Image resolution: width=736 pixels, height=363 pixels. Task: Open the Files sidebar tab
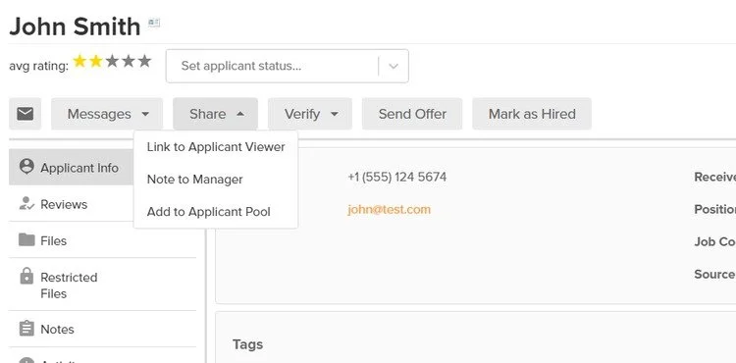point(102,240)
